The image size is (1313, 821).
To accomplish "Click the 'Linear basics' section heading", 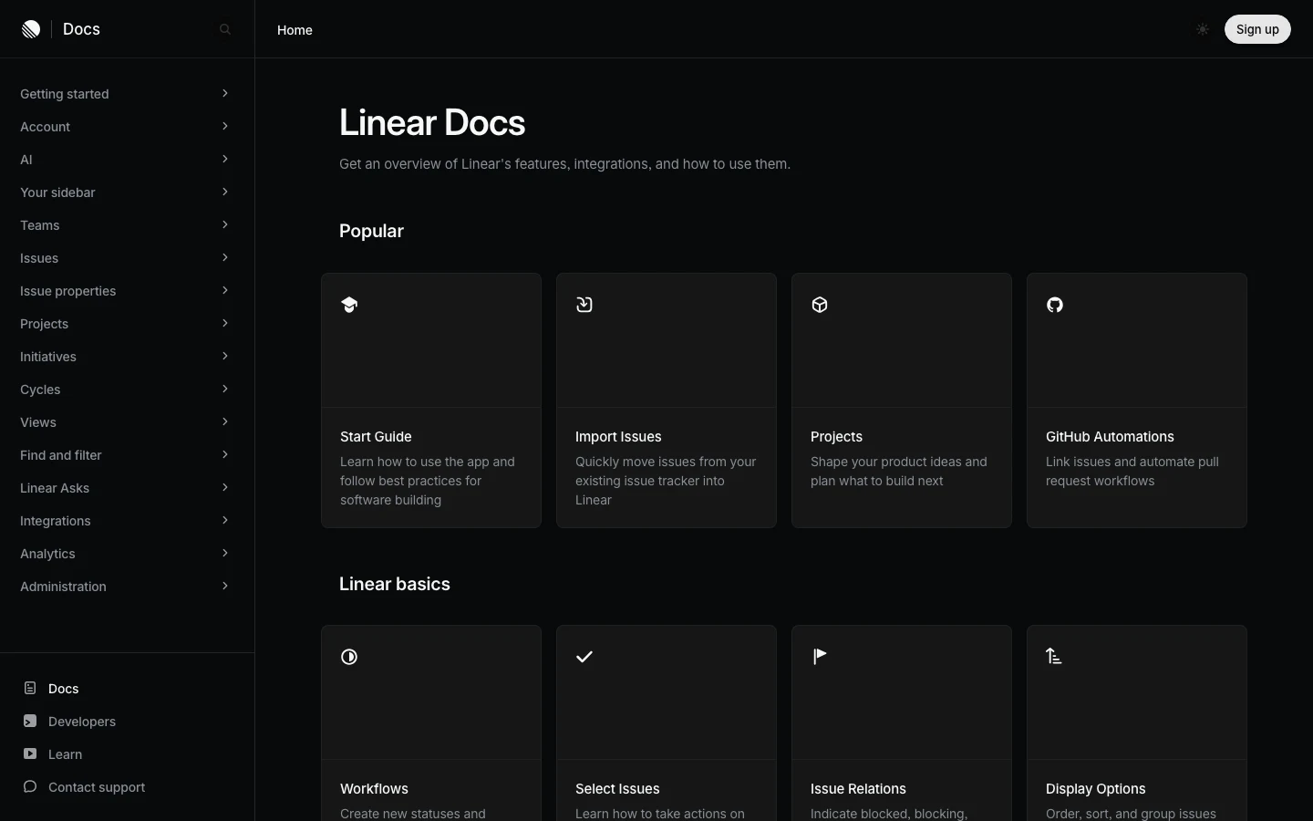I will click(395, 584).
